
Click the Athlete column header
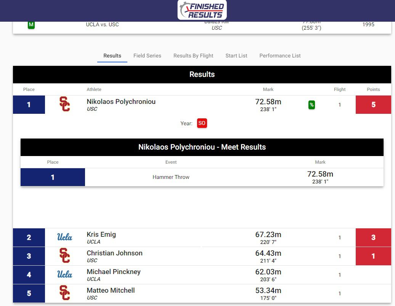coord(94,89)
